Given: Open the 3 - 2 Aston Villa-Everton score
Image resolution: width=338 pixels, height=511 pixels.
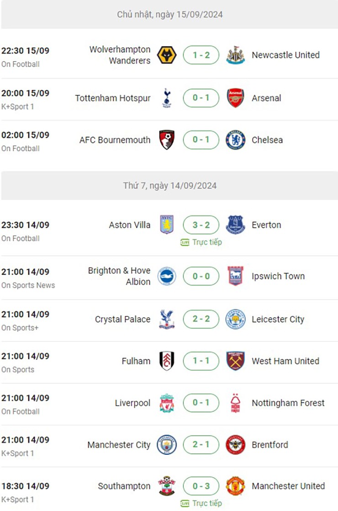Looking at the screenshot, I should point(201,225).
